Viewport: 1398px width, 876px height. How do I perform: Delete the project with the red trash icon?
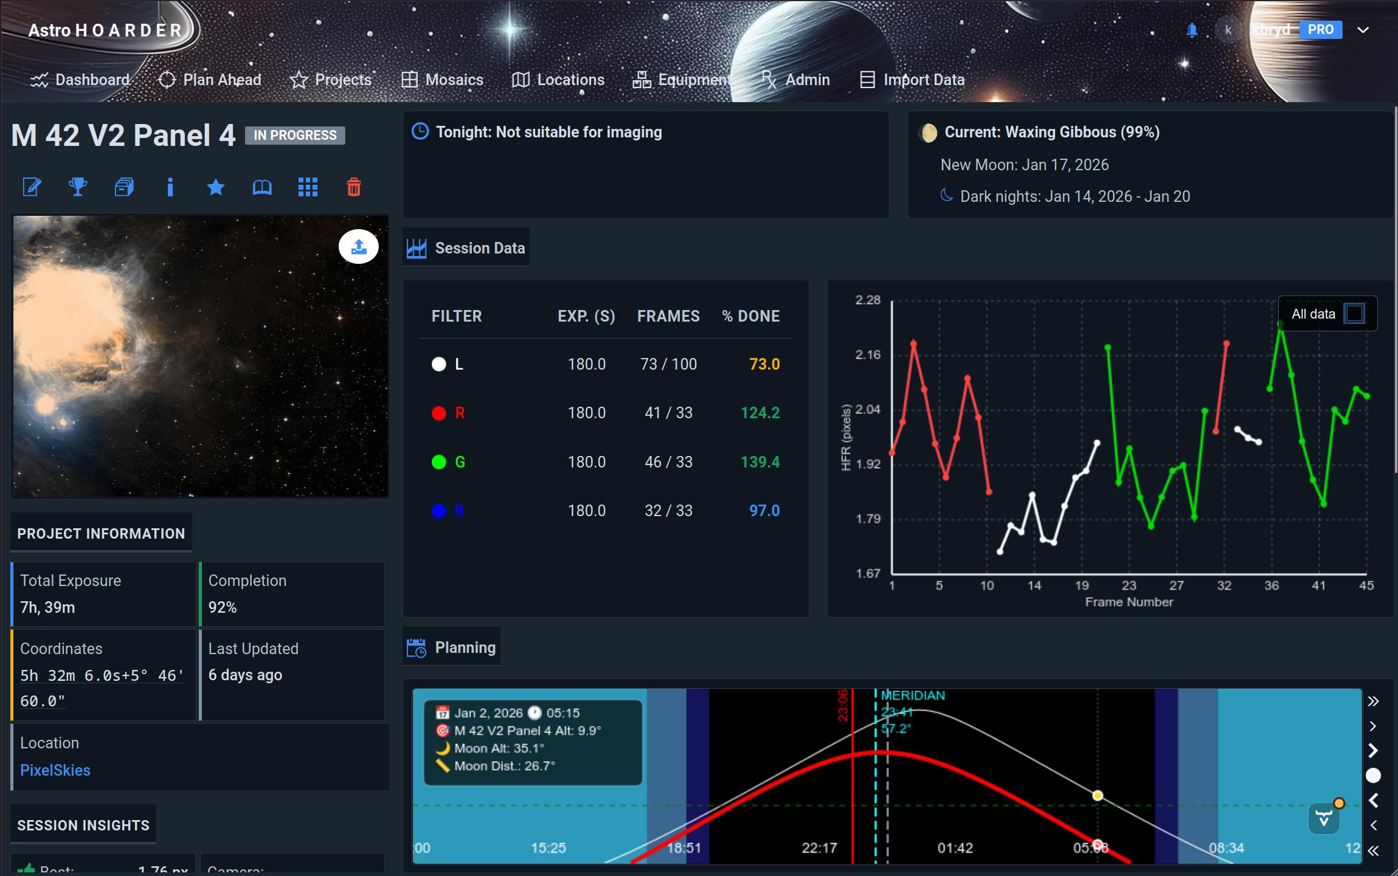click(354, 187)
